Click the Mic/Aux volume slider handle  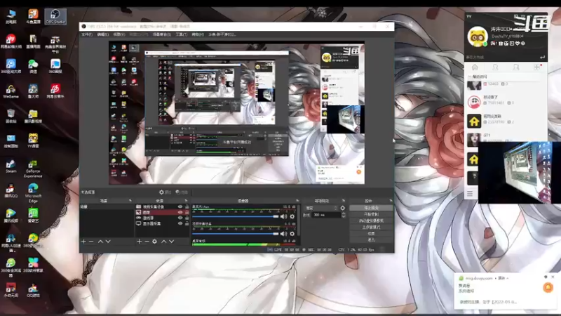click(x=276, y=216)
